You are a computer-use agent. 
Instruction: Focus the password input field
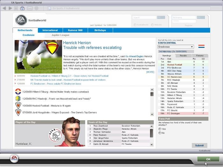[x=184, y=21]
